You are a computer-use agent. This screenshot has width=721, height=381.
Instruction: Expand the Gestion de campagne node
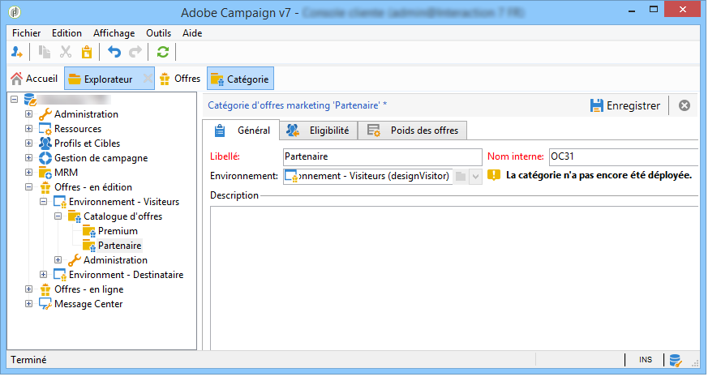28,158
